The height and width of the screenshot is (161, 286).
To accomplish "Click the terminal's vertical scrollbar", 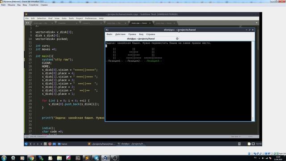I will click(253, 81).
